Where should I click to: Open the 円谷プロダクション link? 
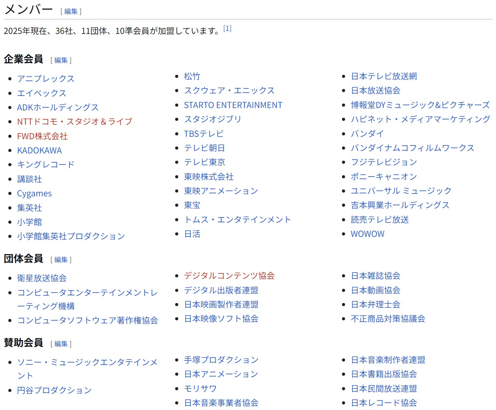pyautogui.click(x=54, y=391)
